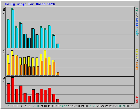Select the red kB bar for day 4
This screenshot has height=109, width=140.
[21, 94]
